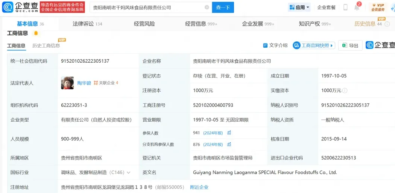Click 进出口企业代码 value 5200622230513

339,158
